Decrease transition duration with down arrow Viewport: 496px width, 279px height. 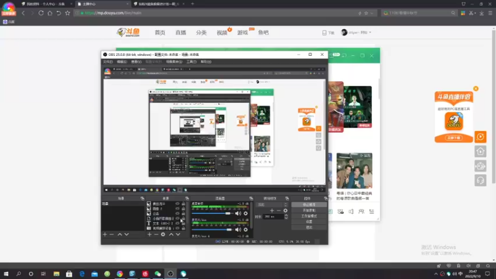tap(286, 218)
